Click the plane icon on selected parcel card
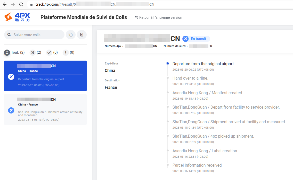The width and height of the screenshot is (293, 180). (x=11, y=77)
